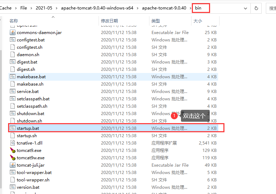The width and height of the screenshot is (276, 194).
Task: Click the tcnative-1.dll file icon
Action: [x=13, y=143]
